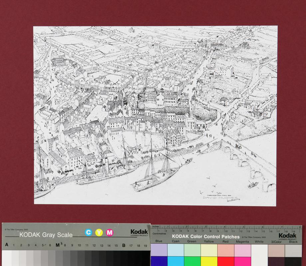Click the KODAK Color Control Patches title
This screenshot has width=306, height=266.
pos(205,237)
